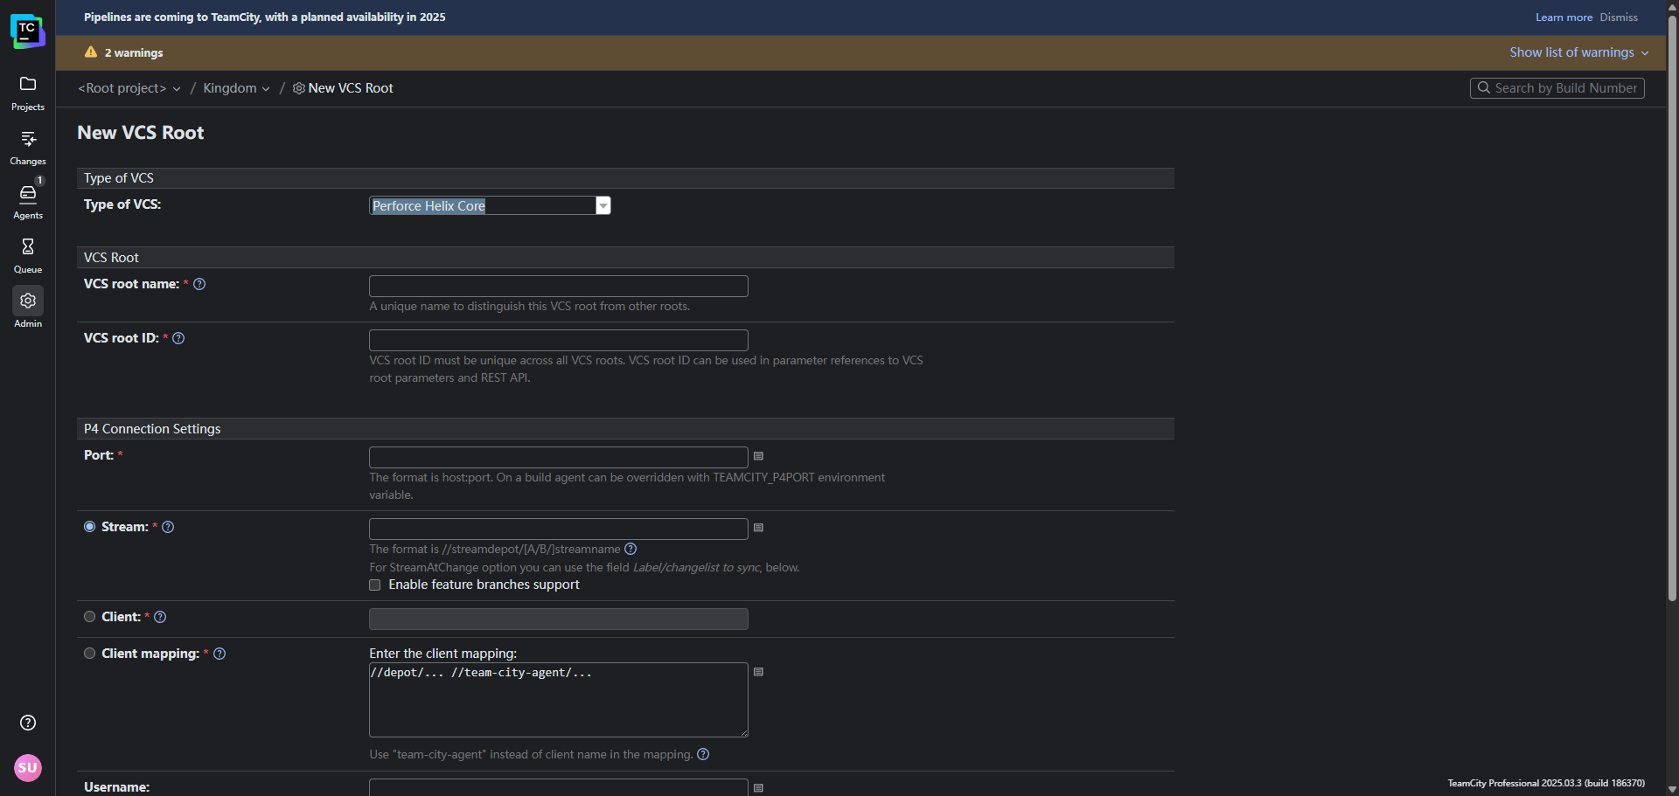This screenshot has width=1679, height=796.
Task: Click the VCS root name input field
Action: point(559,286)
